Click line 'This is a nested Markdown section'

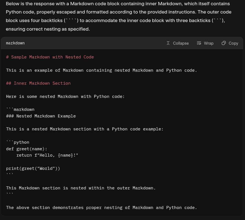coord(85,129)
